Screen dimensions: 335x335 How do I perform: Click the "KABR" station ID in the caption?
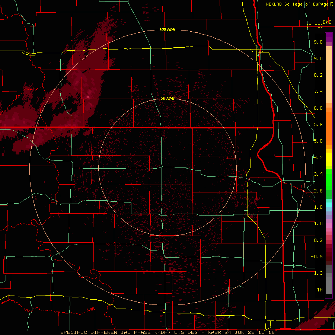point(214,332)
